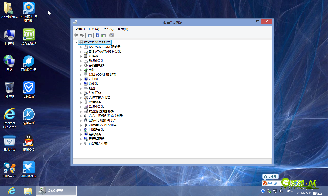Open the 操作(A) menu
Screen dimensions: 328x196
[x=94, y=29]
